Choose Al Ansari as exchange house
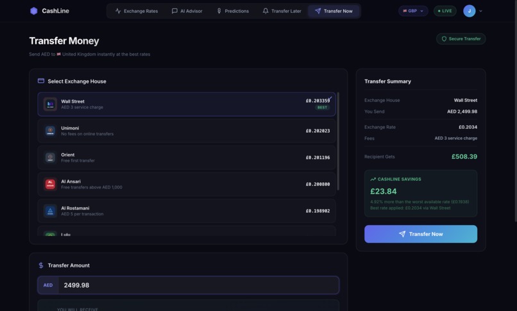 187,184
